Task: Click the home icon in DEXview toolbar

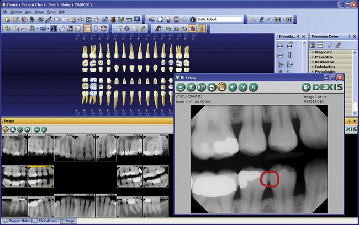Action: [212, 87]
